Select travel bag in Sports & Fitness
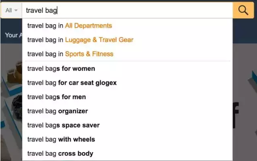Image resolution: width=257 pixels, height=161 pixels. [x=127, y=54]
